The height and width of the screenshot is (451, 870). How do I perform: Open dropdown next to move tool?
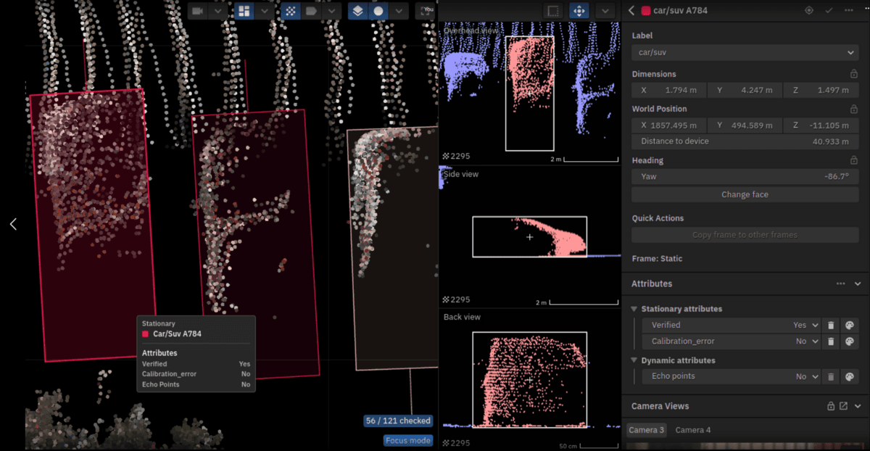[x=605, y=11]
